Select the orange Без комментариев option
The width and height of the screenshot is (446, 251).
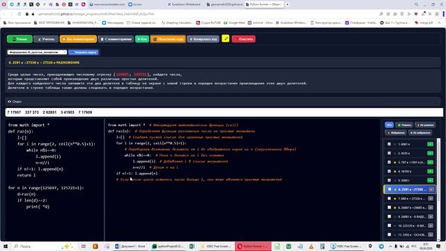(78, 39)
